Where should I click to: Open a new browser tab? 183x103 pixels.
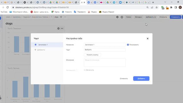click(153, 2)
